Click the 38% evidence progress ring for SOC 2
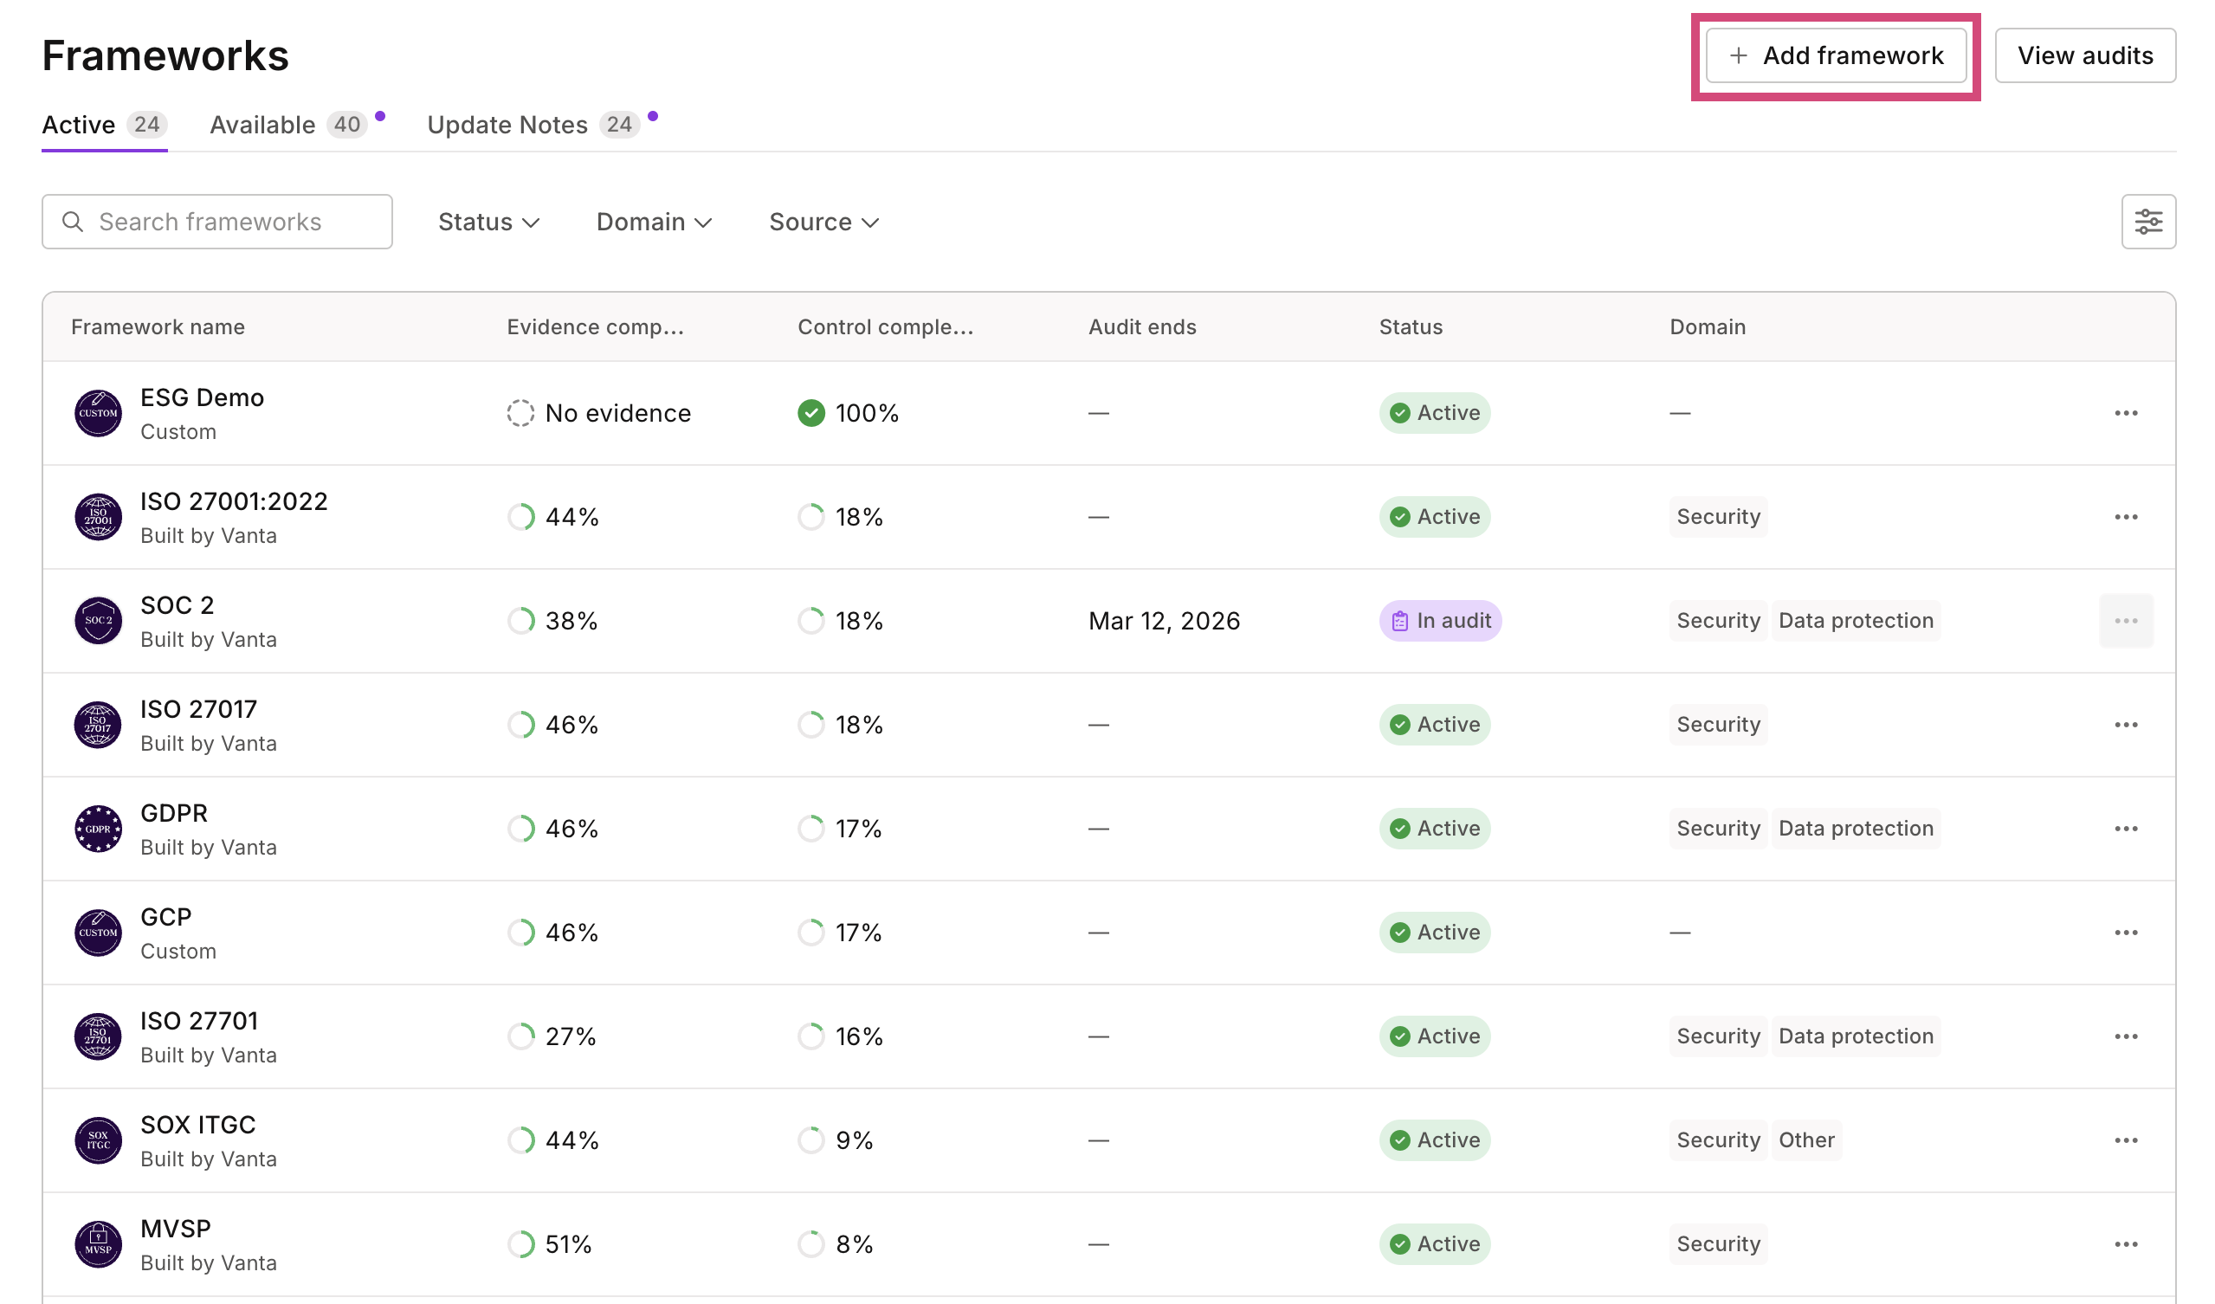The width and height of the screenshot is (2215, 1304). pyautogui.click(x=520, y=620)
